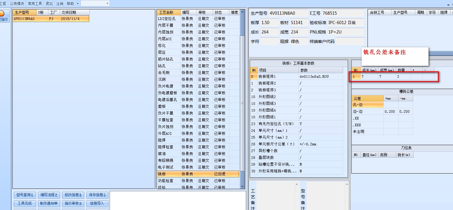This screenshot has width=453, height=210.
Task: Click scroll-down arrow of process list
Action: (243, 186)
